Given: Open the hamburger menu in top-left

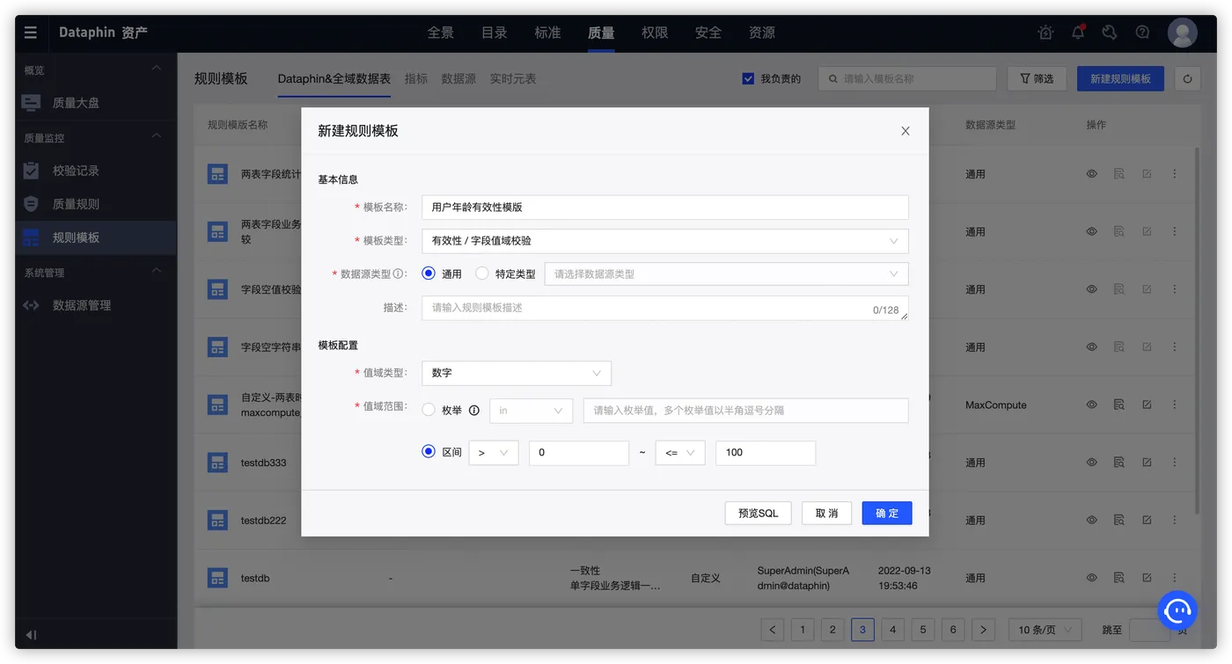Looking at the screenshot, I should 31,33.
